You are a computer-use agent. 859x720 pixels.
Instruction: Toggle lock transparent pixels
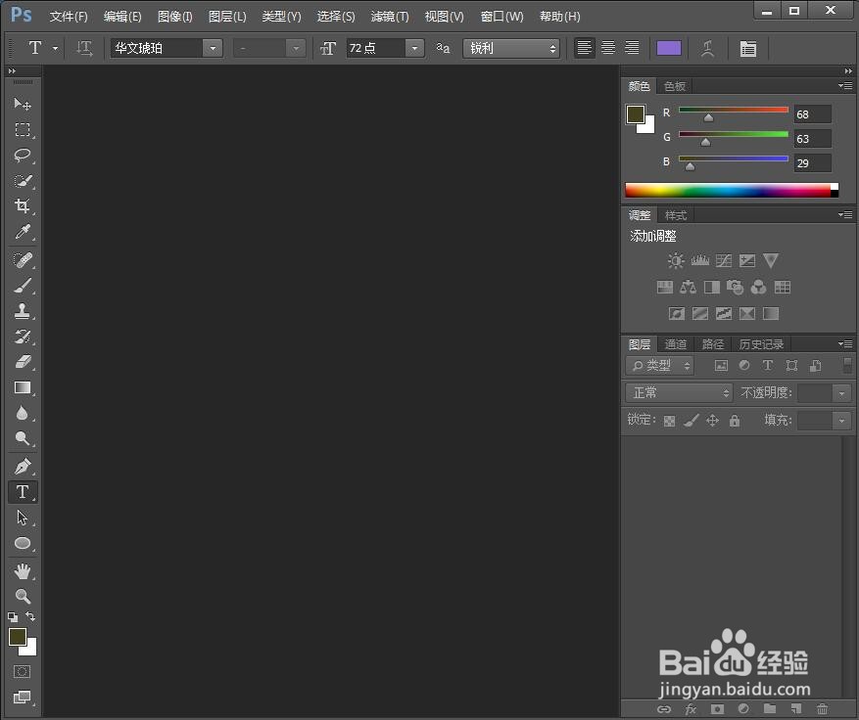[669, 421]
